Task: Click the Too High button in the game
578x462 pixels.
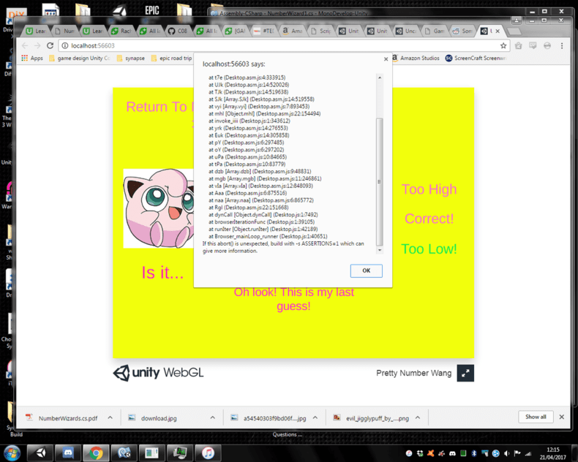Action: (x=429, y=189)
